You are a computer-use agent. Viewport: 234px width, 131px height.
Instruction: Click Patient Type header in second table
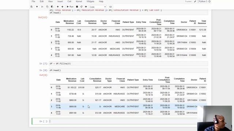point(133,80)
